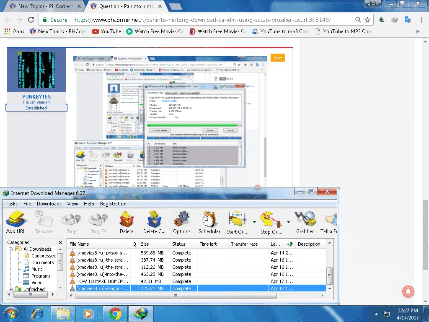Open PUNKBYTES user profile link
This screenshot has height=322, width=429.
click(36, 97)
